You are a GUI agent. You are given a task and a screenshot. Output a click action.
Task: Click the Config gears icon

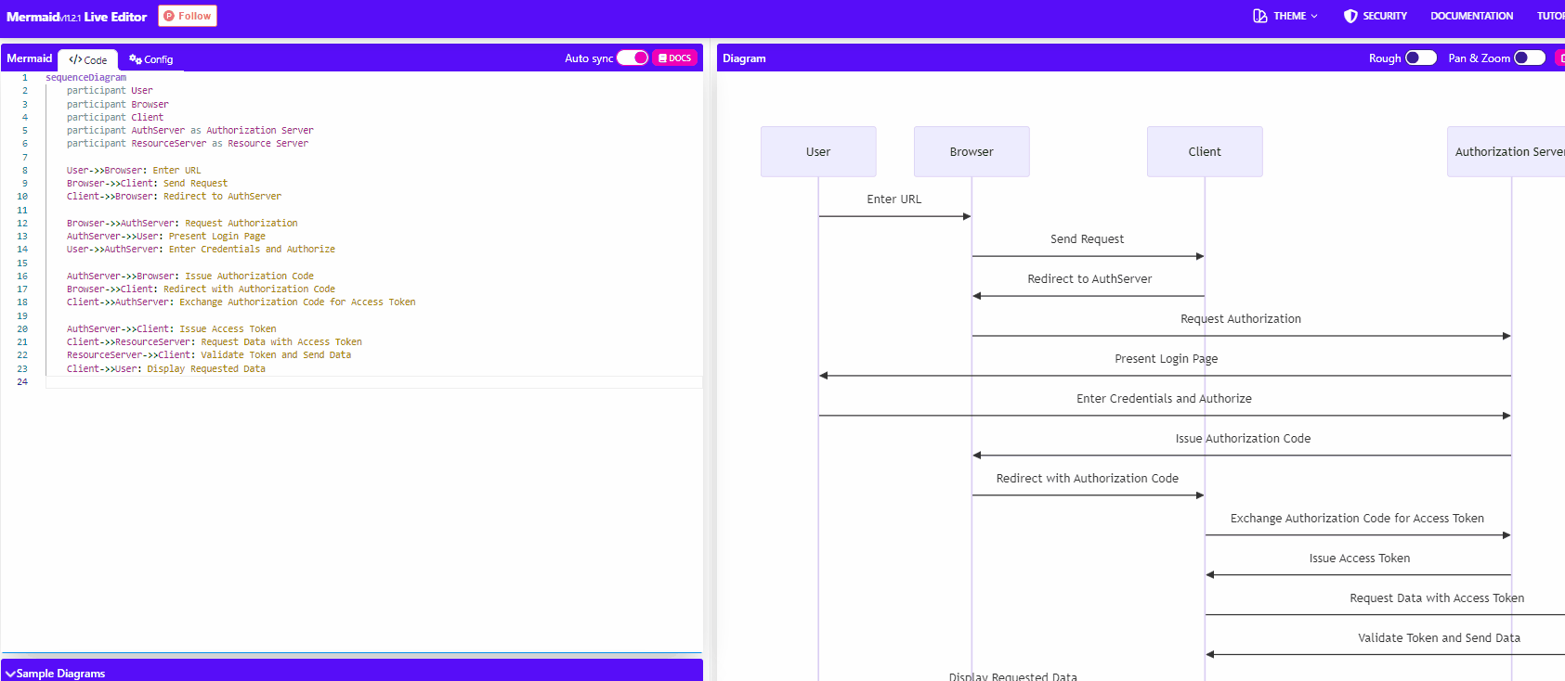(136, 59)
